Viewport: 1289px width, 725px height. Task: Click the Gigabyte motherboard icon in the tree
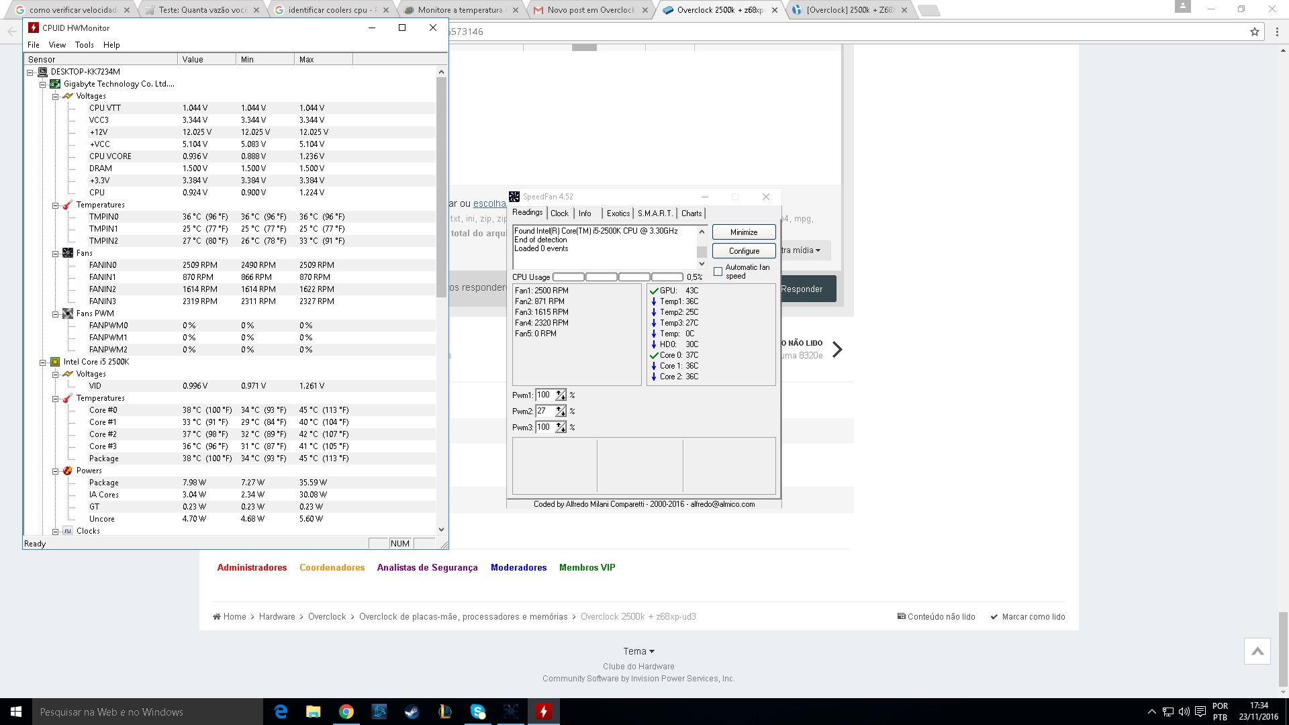[x=55, y=84]
